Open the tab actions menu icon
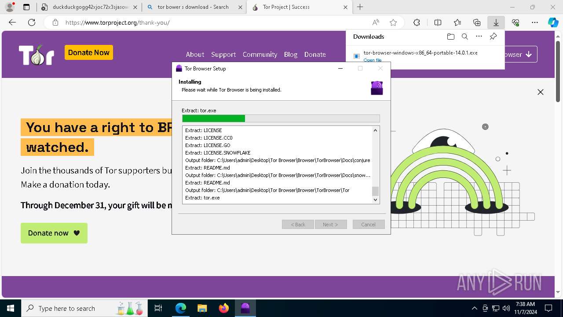Viewport: 563px width, 317px height. (x=26, y=7)
